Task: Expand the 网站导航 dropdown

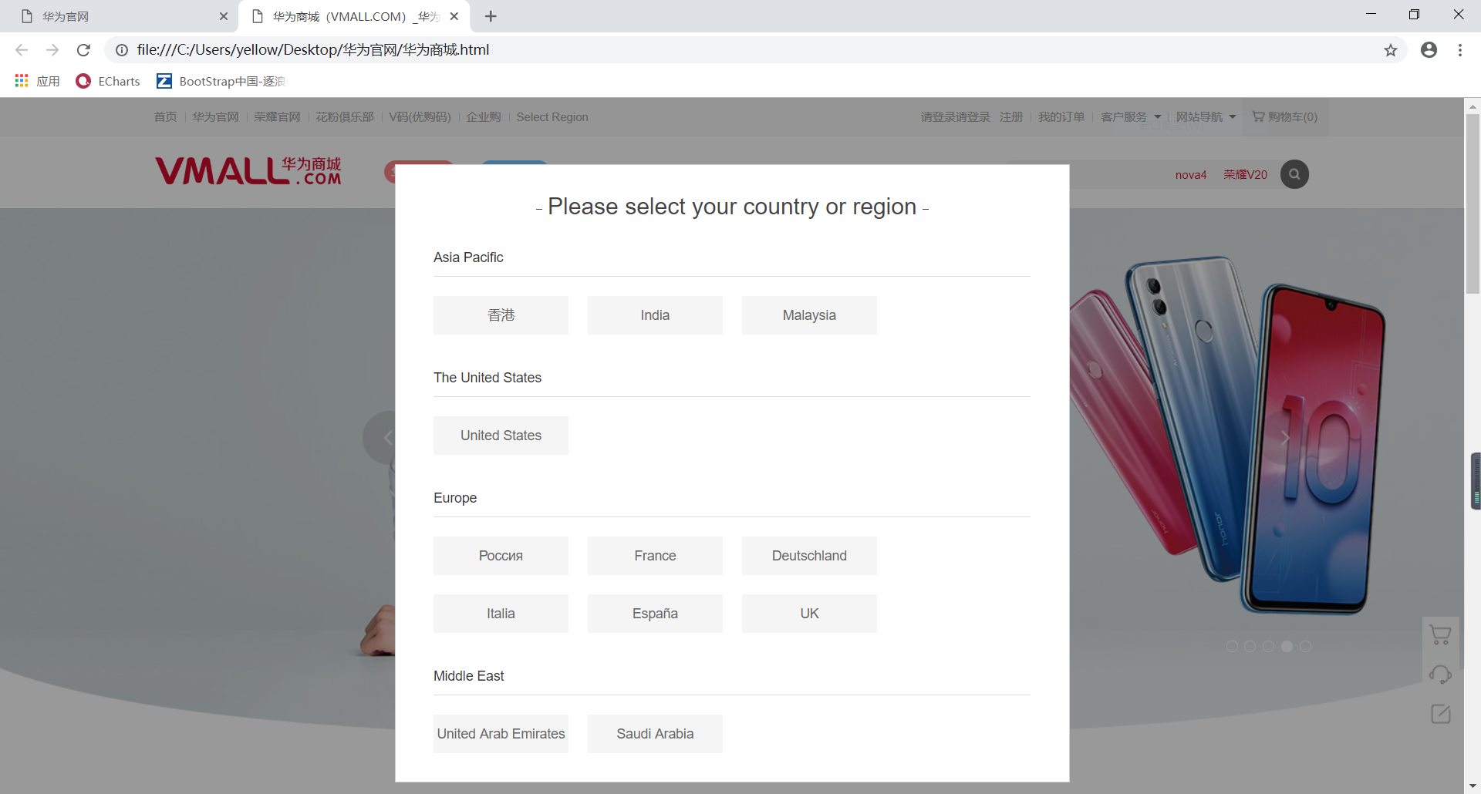Action: click(x=1206, y=117)
